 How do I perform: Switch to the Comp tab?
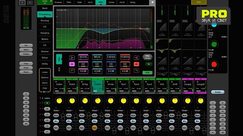click(x=111, y=2)
